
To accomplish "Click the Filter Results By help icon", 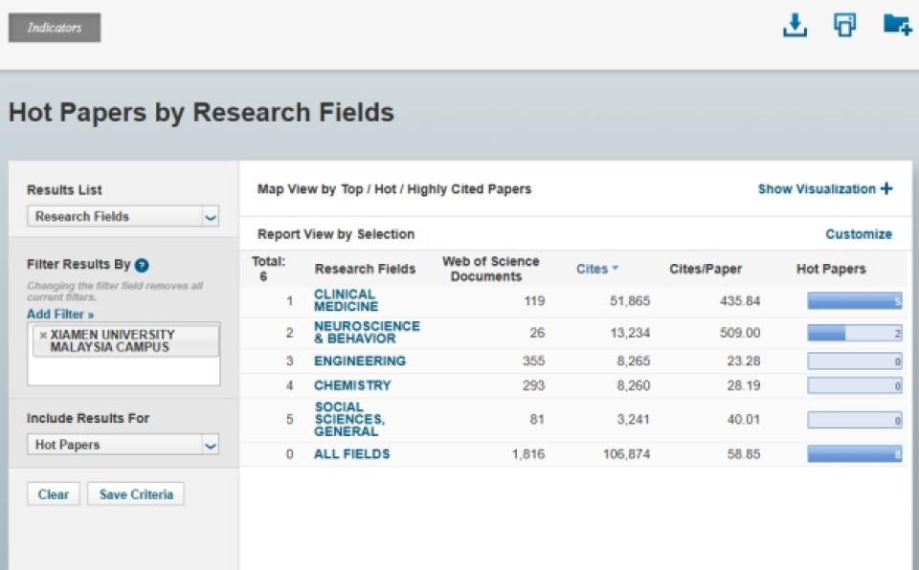I will (142, 266).
